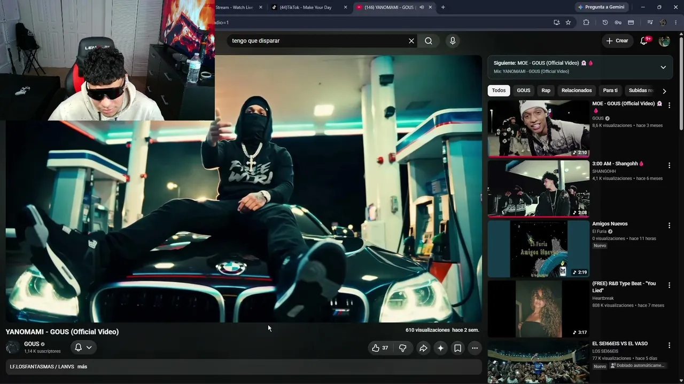The image size is (684, 384).
Task: Open YouTube notifications bell
Action: click(644, 41)
